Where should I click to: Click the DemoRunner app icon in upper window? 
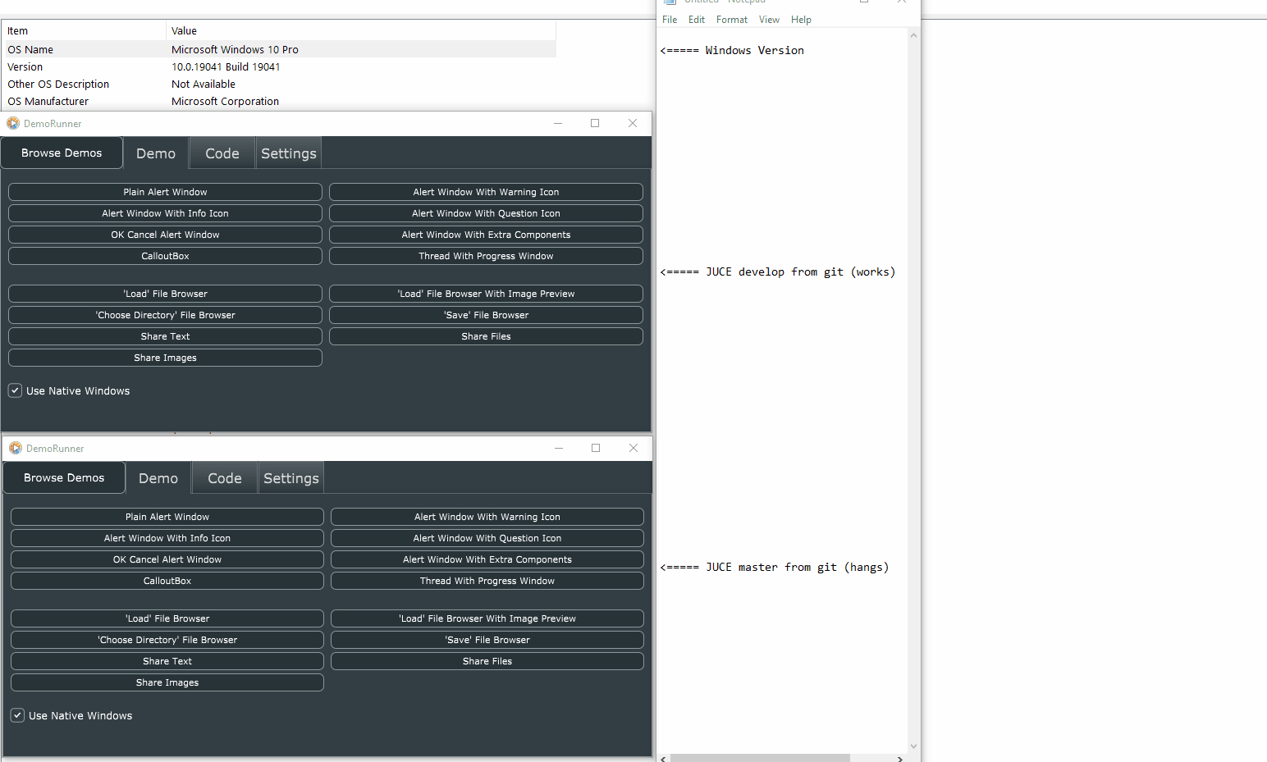[13, 123]
